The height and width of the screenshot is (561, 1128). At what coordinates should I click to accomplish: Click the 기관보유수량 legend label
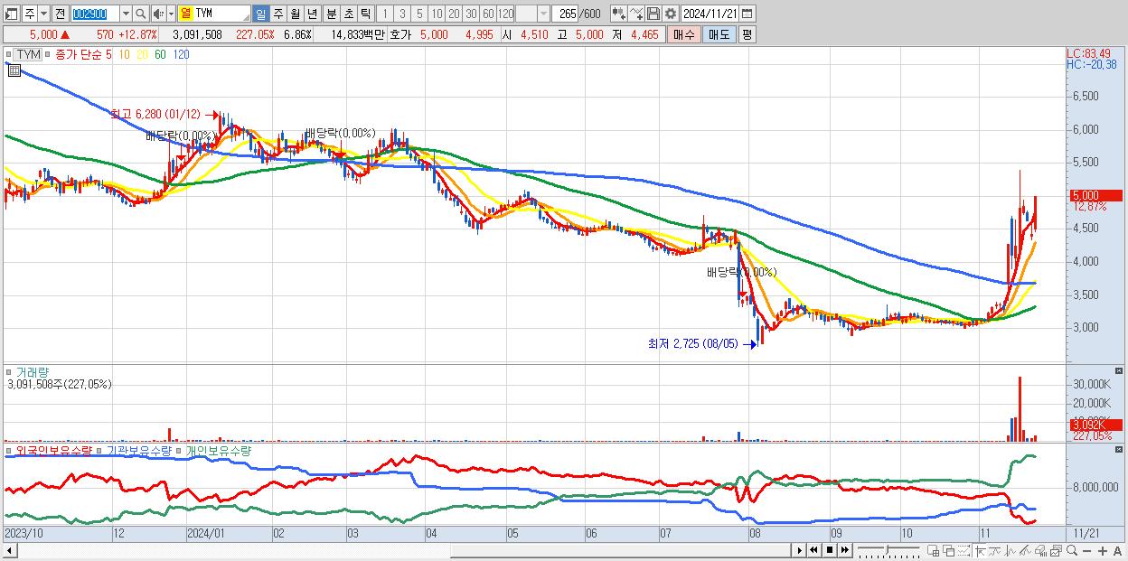click(x=139, y=450)
